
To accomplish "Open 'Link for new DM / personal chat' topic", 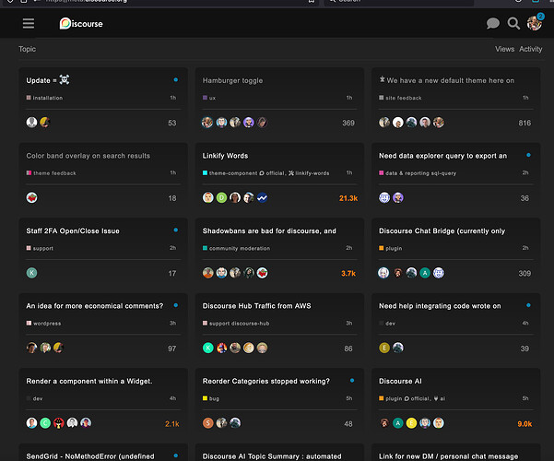I will (x=448, y=456).
